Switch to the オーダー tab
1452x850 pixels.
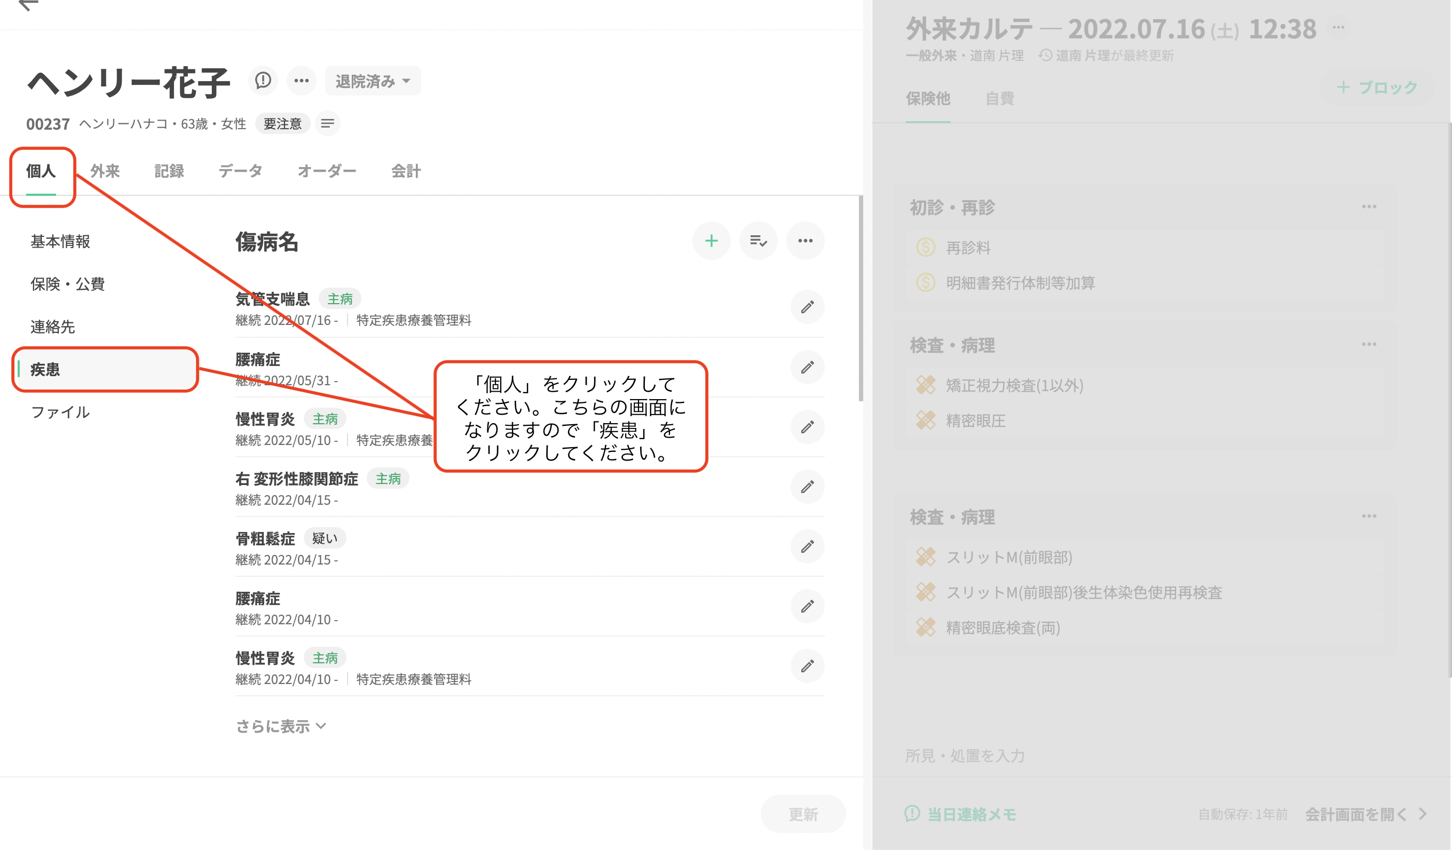pyautogui.click(x=327, y=171)
